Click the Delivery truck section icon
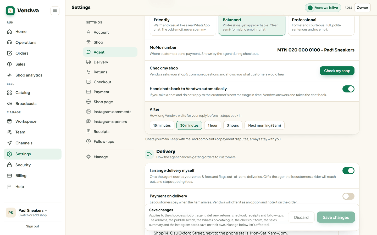Screen dimensions: 377x235 click(x=149, y=154)
